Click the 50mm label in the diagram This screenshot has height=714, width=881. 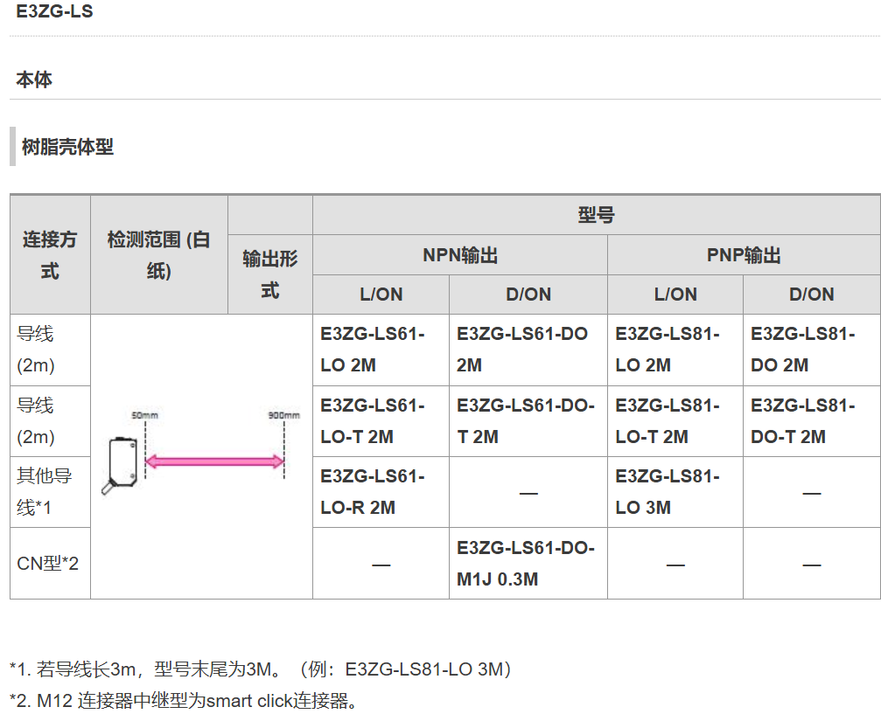click(145, 415)
